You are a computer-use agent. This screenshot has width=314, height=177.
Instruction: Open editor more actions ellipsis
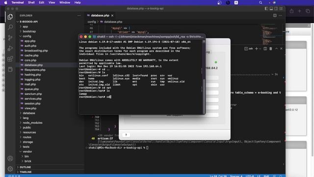[280, 15]
